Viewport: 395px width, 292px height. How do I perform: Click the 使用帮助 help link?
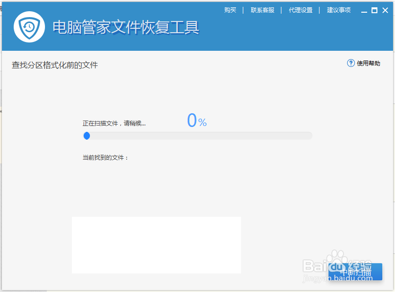[368, 63]
